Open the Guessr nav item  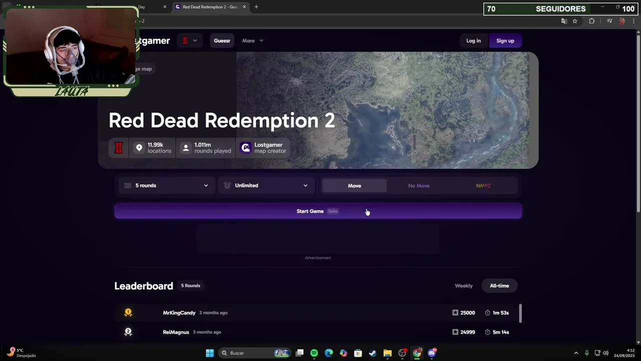(222, 41)
